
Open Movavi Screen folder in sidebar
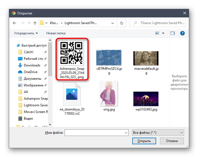click(36, 112)
